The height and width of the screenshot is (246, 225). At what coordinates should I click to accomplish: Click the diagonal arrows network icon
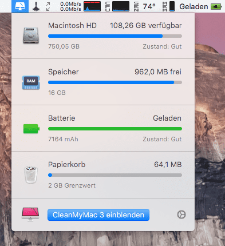[x=48, y=6]
